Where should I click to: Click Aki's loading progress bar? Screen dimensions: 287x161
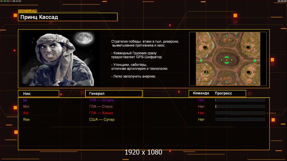(x=240, y=113)
